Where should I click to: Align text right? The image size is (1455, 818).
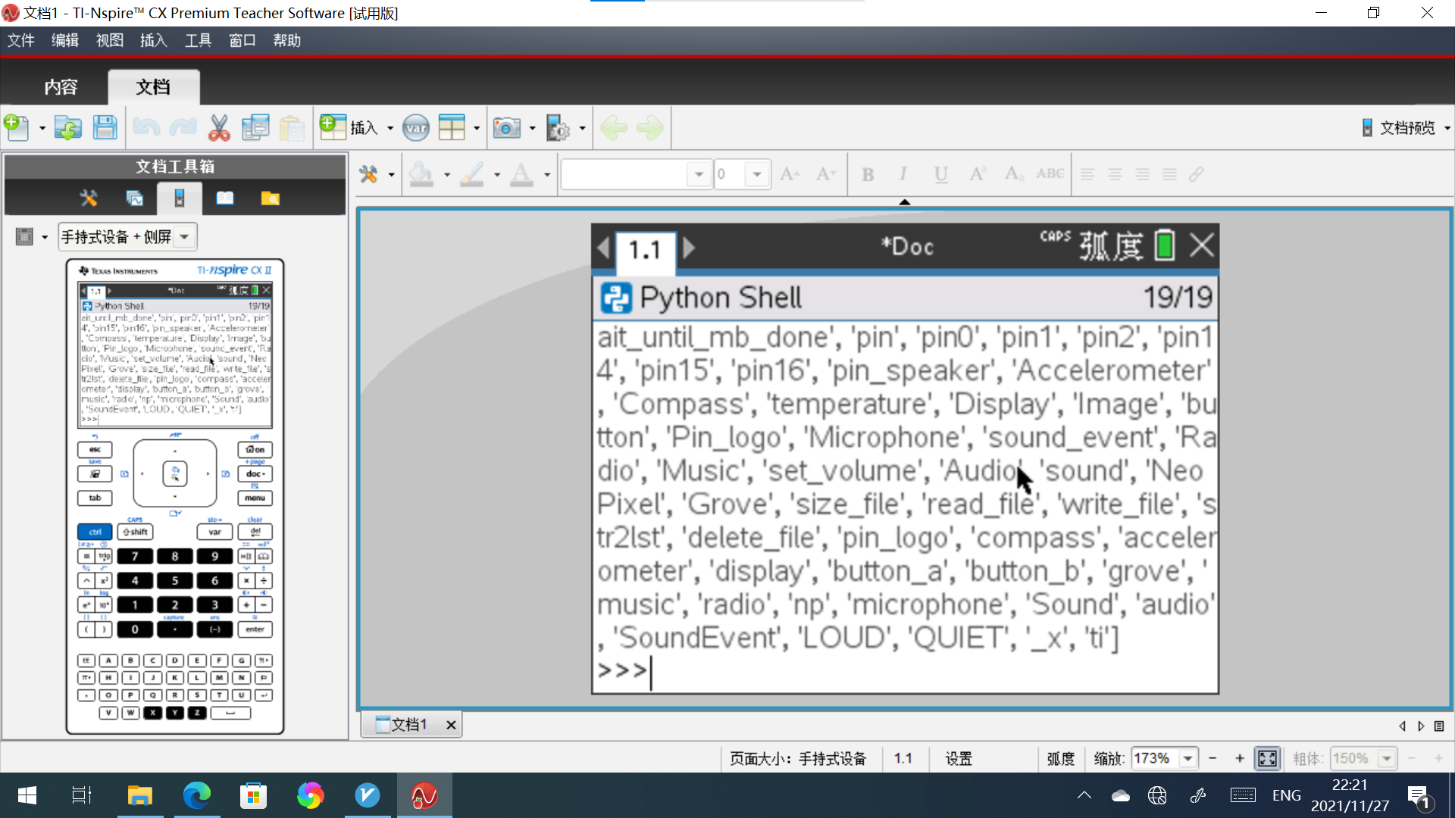[1142, 174]
